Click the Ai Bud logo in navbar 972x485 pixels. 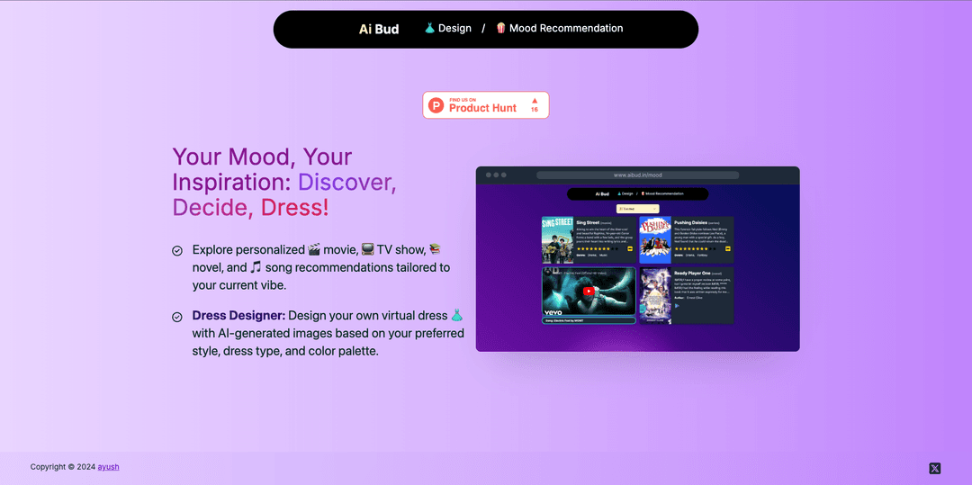click(379, 29)
